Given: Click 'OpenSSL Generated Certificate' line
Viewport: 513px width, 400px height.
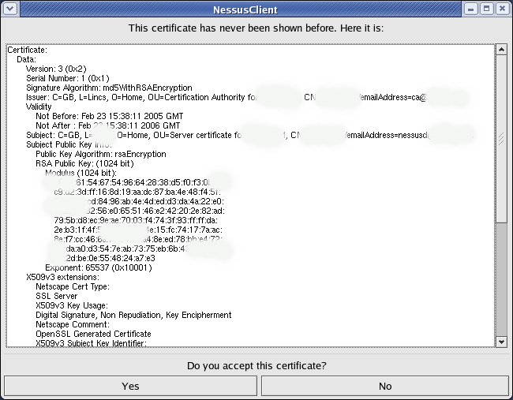Looking at the screenshot, I should (93, 335).
